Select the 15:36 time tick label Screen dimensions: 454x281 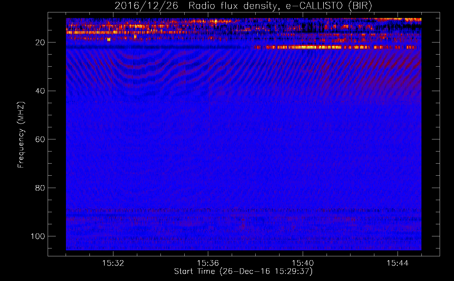[208, 263]
